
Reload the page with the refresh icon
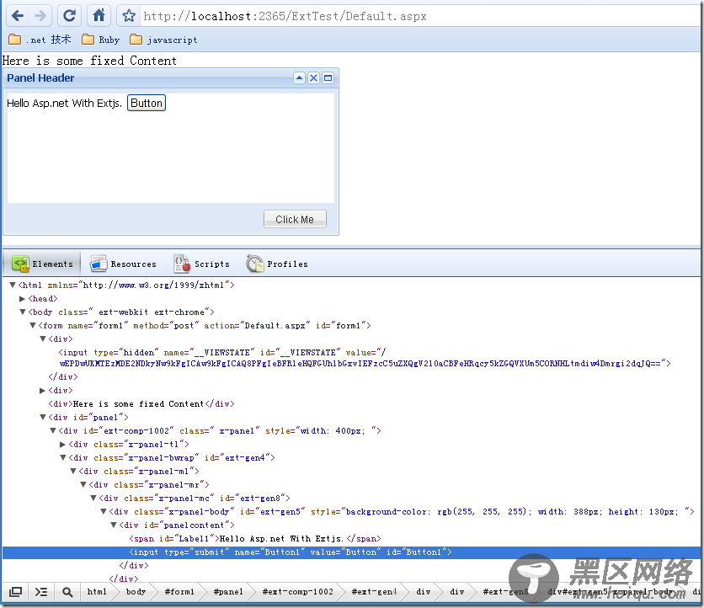[69, 16]
